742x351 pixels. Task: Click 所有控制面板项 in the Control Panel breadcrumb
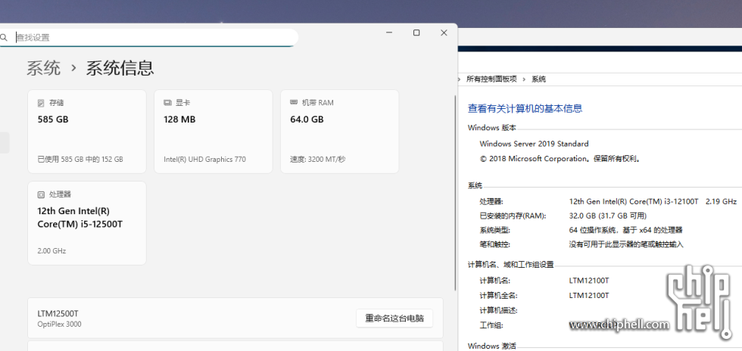point(491,79)
